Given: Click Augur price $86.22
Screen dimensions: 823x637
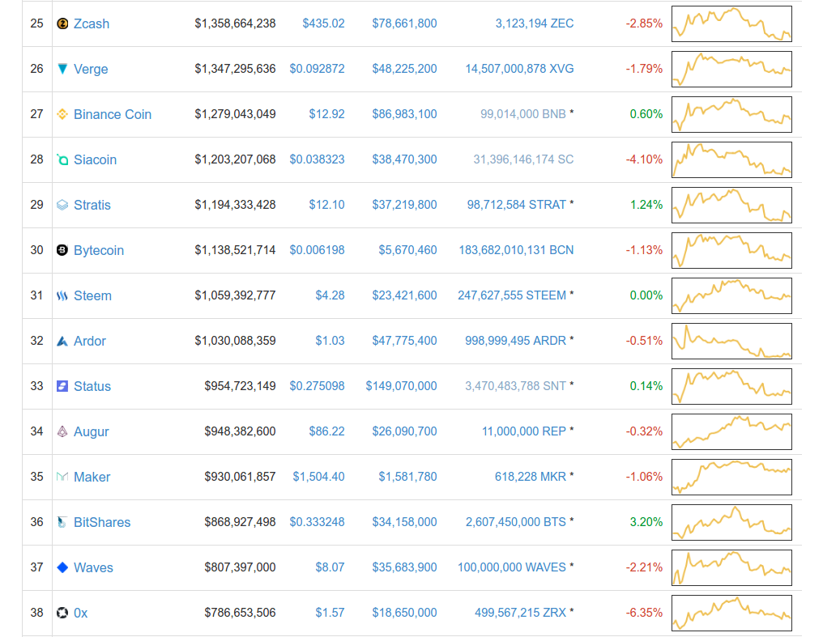Looking at the screenshot, I should (x=326, y=431).
